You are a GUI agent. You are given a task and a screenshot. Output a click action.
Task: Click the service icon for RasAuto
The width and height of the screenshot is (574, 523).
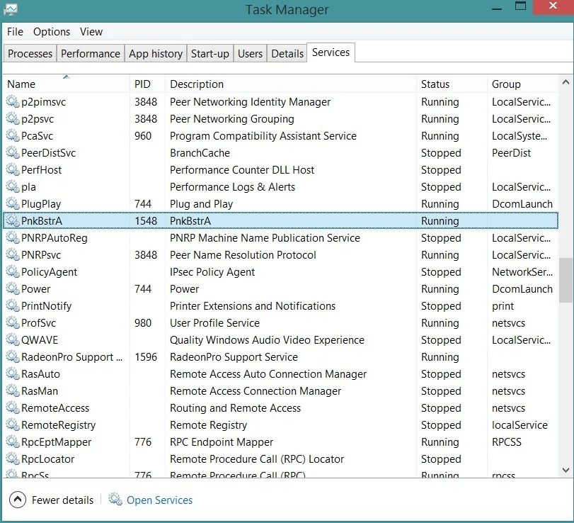(x=13, y=374)
